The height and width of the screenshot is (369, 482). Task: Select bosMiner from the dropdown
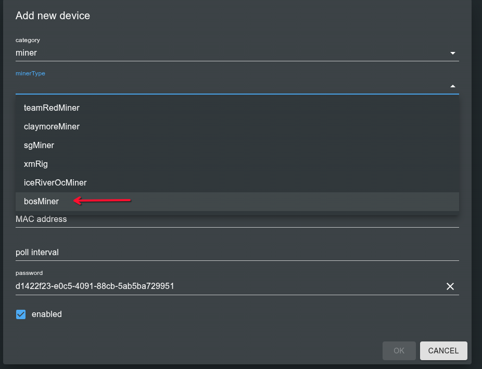(237, 201)
